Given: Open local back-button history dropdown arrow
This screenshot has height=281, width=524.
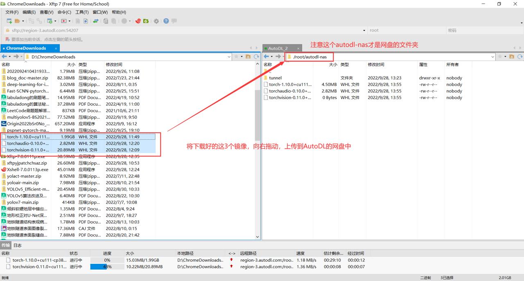Looking at the screenshot, I should point(9,57).
